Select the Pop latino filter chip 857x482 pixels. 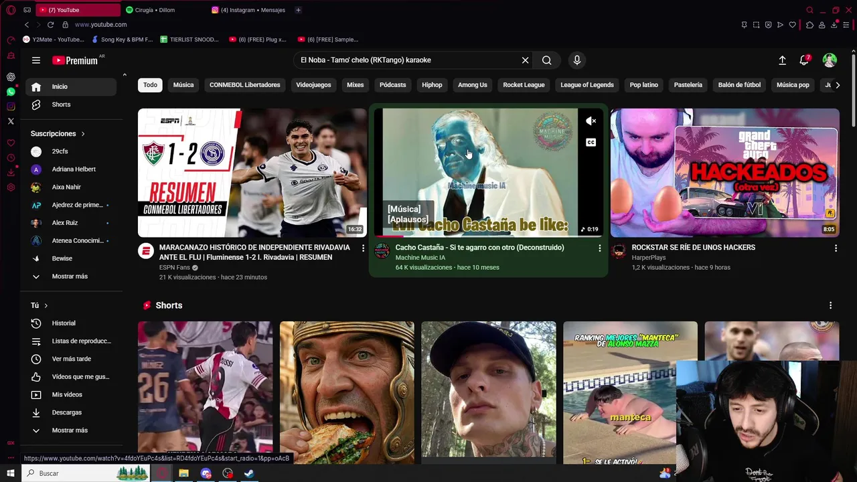click(x=644, y=85)
